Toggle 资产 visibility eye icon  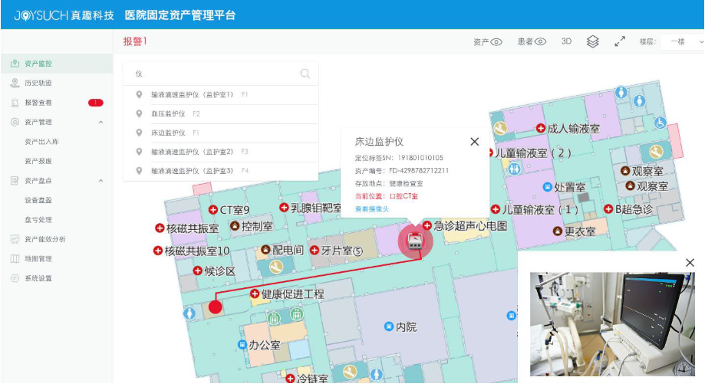pos(496,42)
